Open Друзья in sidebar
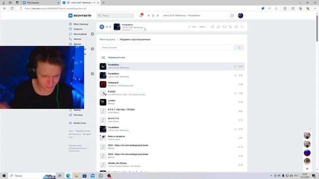Screen dimensions: 319x179 coord(75,44)
